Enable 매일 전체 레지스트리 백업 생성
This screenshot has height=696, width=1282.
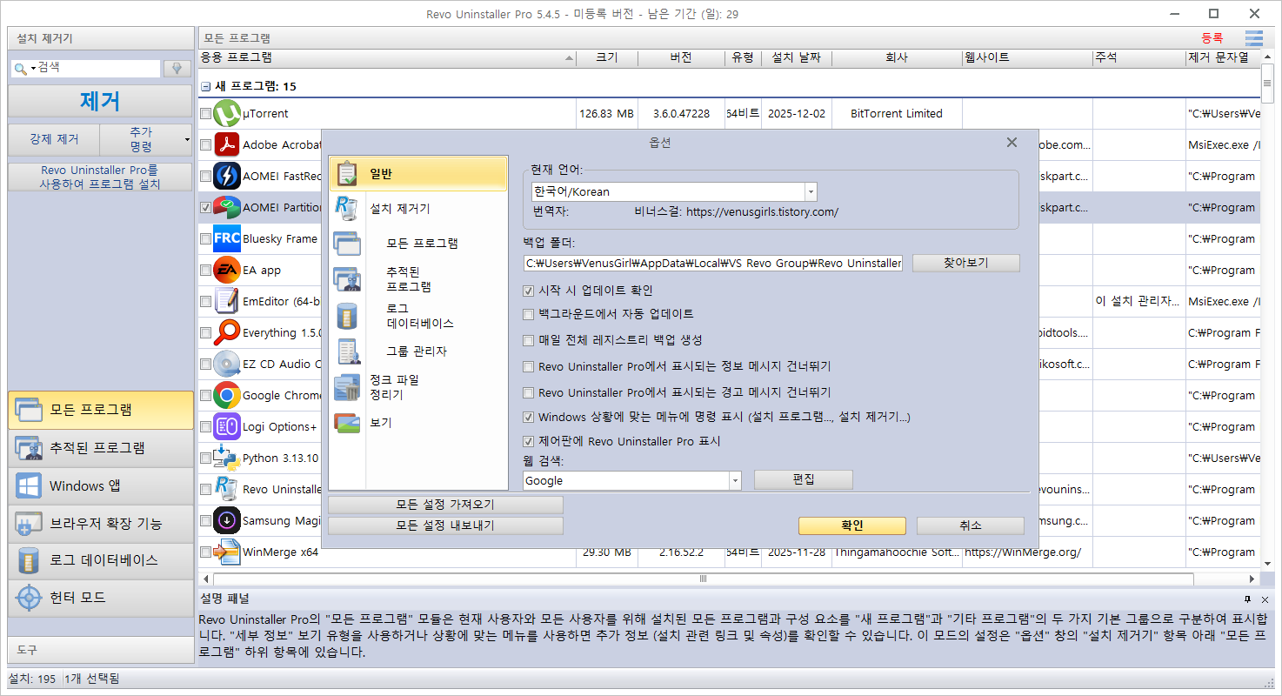(x=529, y=340)
